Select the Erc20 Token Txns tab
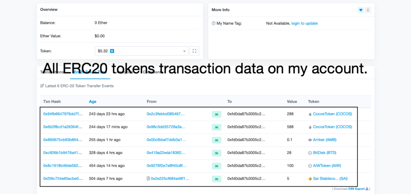The height and width of the screenshot is (194, 411). coord(90,72)
